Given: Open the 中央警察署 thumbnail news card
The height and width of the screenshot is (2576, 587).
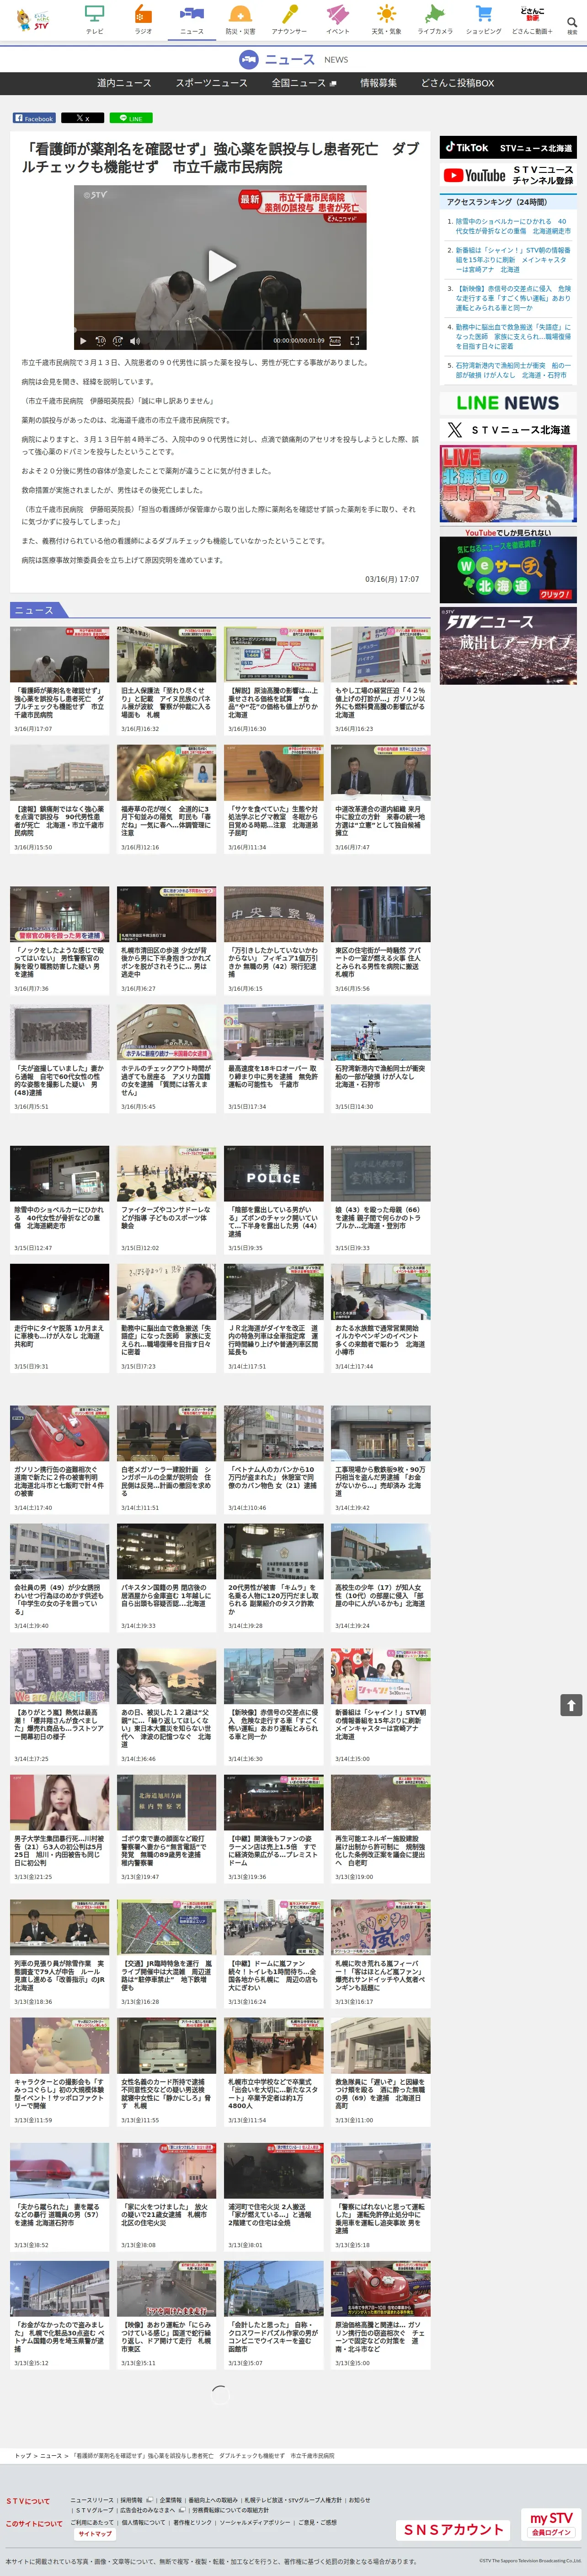Looking at the screenshot, I should 273,940.
